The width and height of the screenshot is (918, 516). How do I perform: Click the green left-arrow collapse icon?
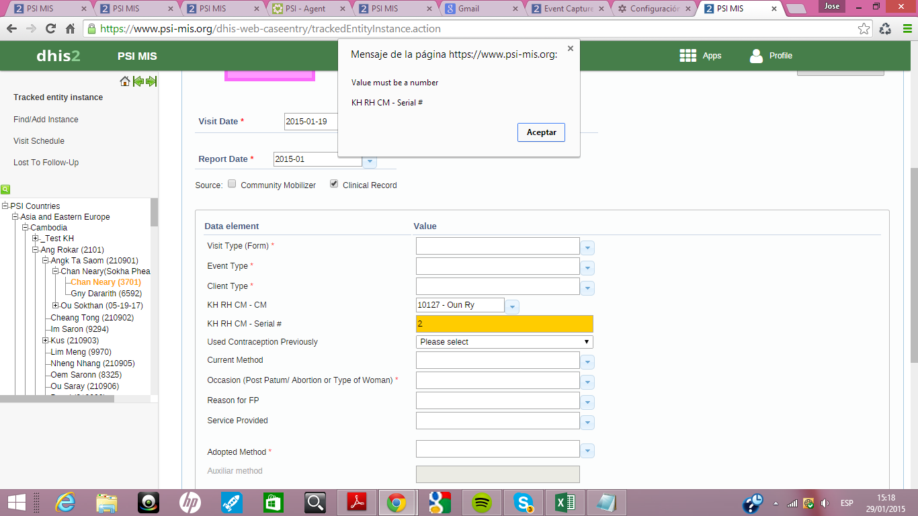tap(138, 81)
